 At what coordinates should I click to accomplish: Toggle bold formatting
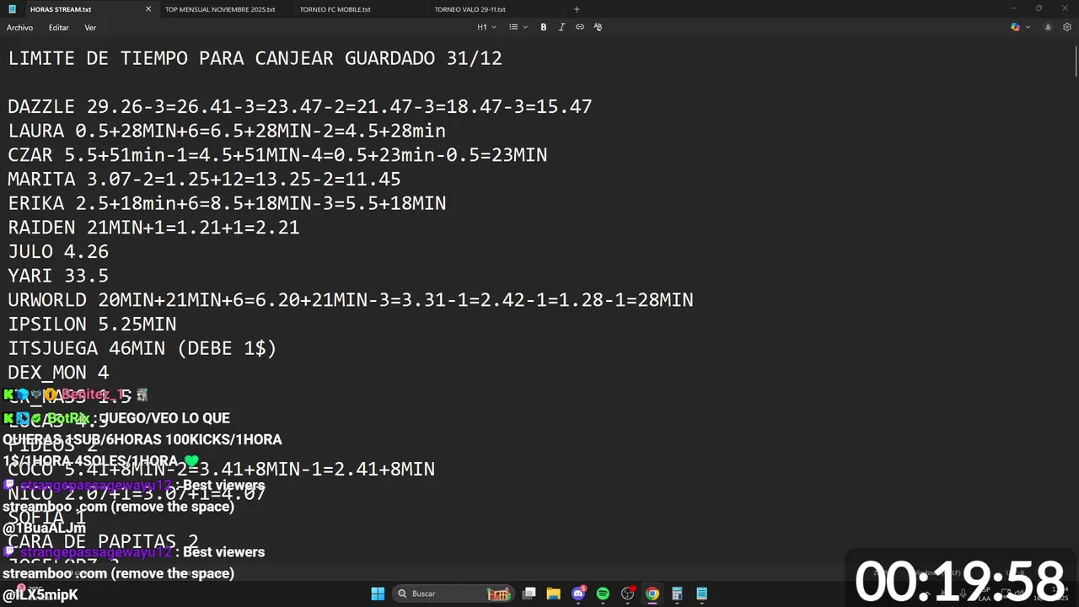click(x=544, y=27)
